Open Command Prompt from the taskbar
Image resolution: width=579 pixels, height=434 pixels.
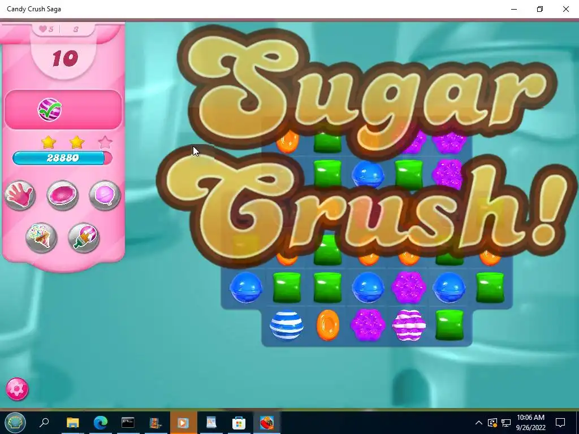point(128,422)
